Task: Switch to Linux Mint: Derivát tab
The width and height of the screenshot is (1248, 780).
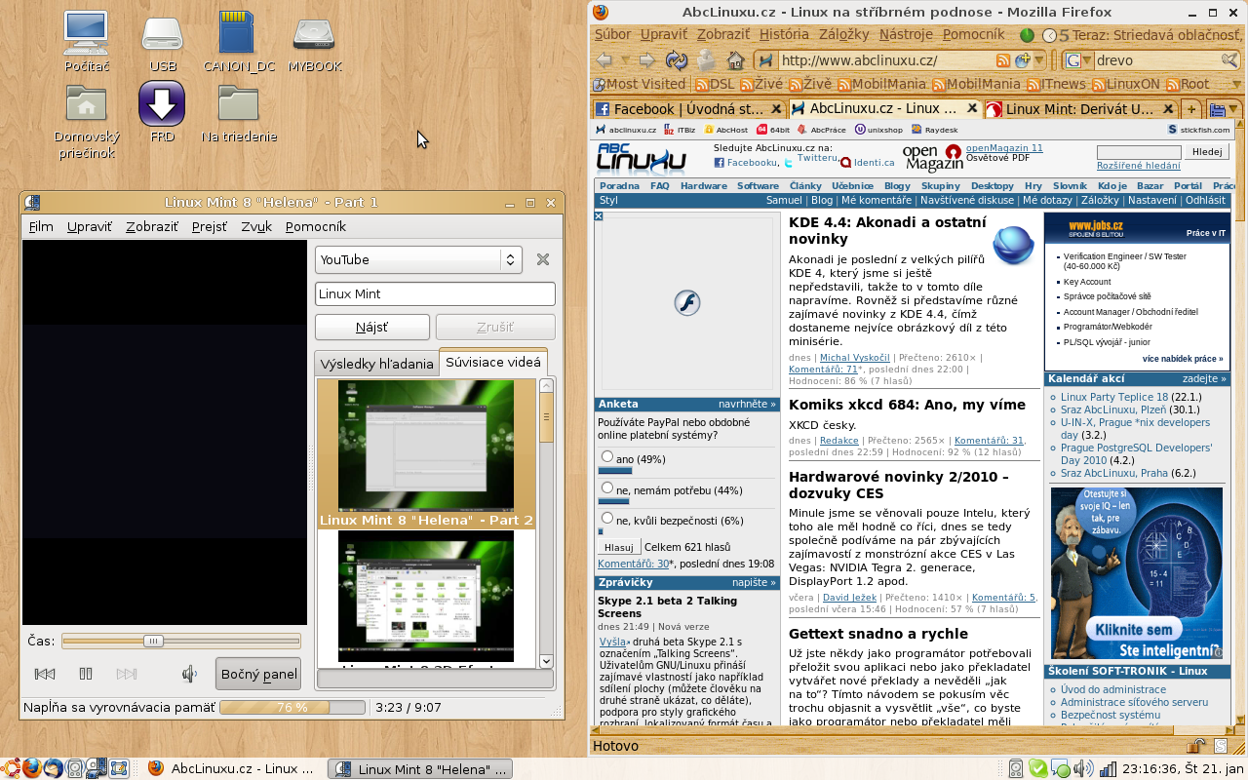Action: [1079, 109]
